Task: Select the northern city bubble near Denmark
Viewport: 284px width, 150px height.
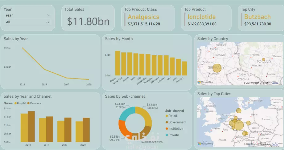Action: pos(239,111)
